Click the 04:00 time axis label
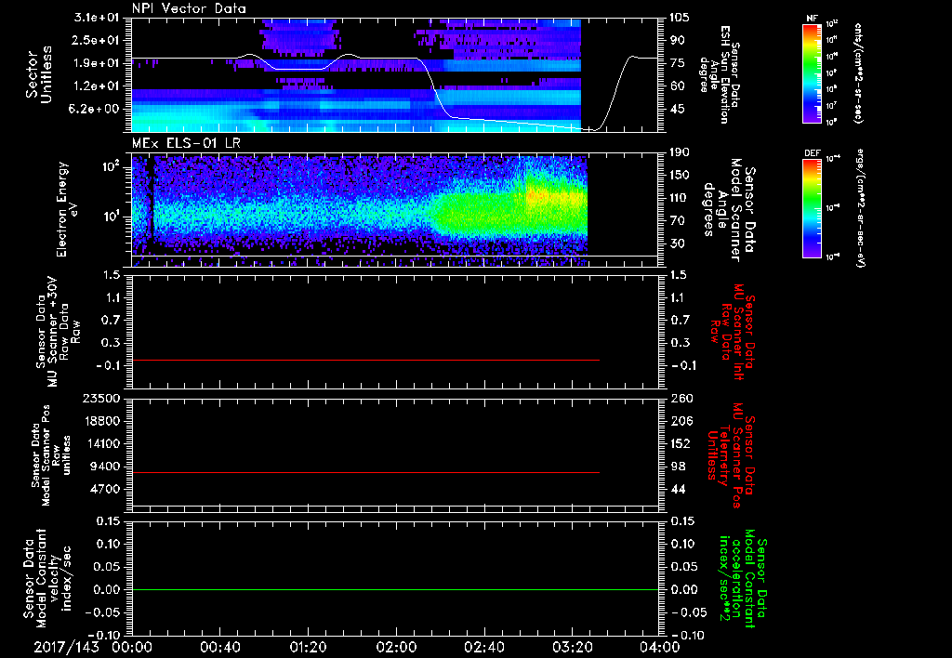This screenshot has width=952, height=658. pyautogui.click(x=660, y=647)
